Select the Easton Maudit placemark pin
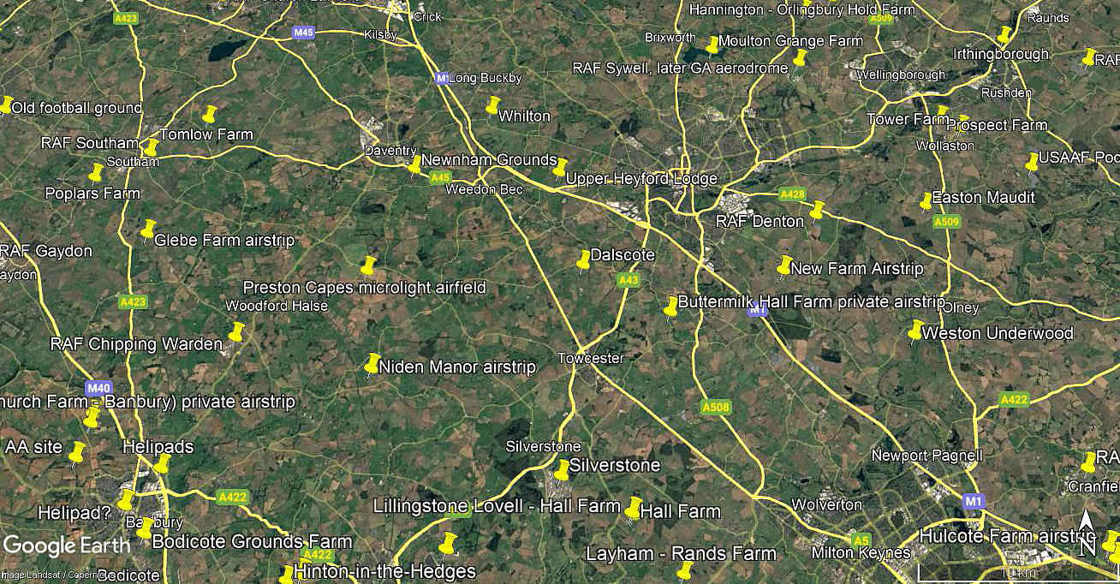 (x=926, y=202)
